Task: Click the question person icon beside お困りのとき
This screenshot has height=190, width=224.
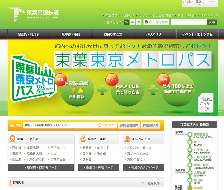Action: click(x=127, y=139)
